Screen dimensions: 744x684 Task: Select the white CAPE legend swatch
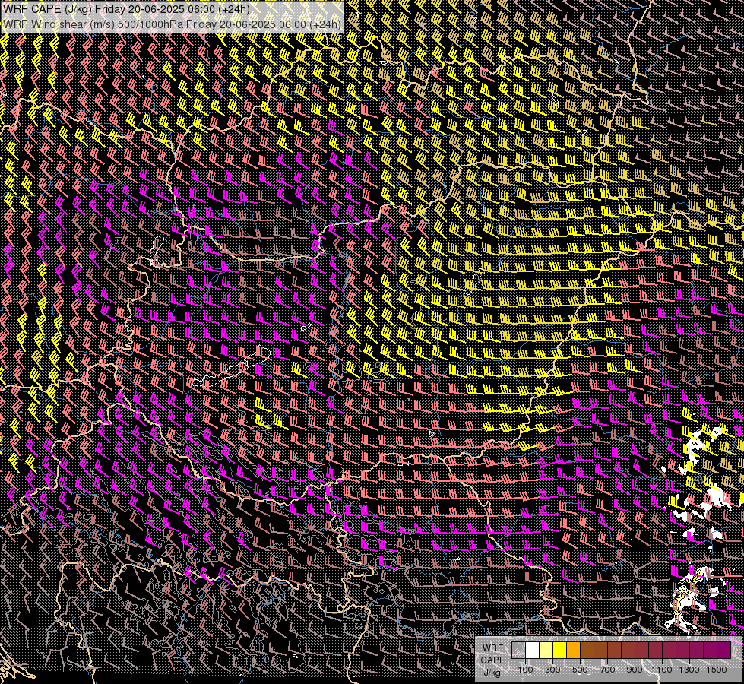point(533,650)
